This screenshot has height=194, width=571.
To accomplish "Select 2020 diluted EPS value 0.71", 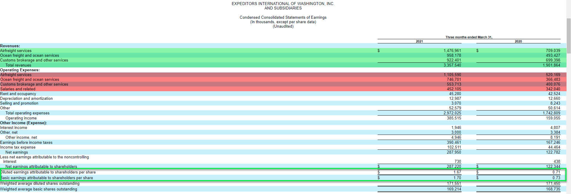I will [x=556, y=172].
